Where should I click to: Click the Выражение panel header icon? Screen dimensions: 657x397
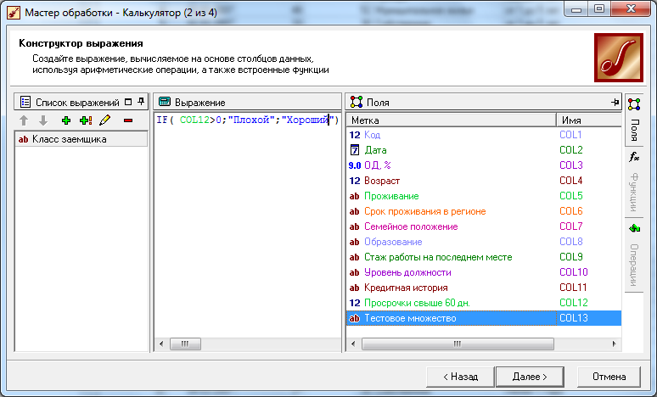165,102
